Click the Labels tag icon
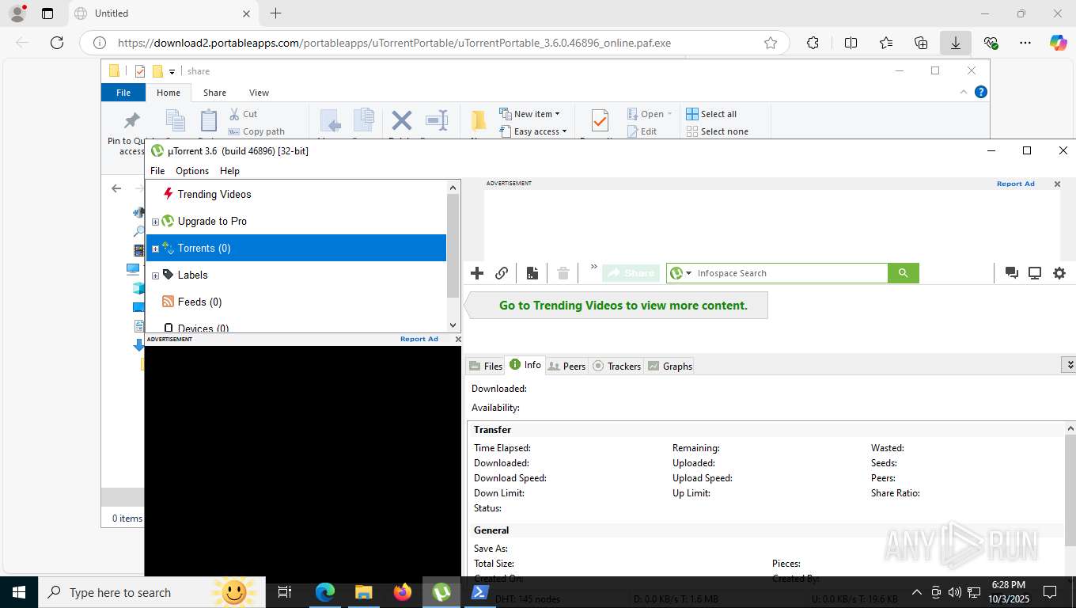Viewport: 1076px width, 608px height. tap(168, 275)
